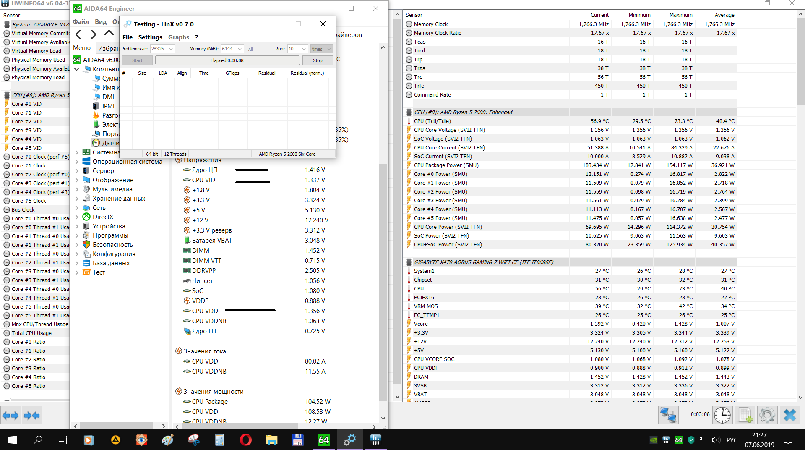Select CPU Package Power (SMU) row

[x=571, y=165]
